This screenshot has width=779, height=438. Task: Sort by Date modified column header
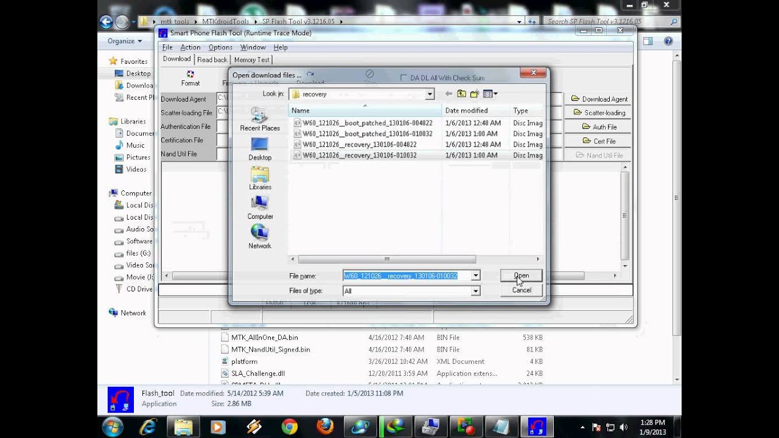tap(475, 111)
